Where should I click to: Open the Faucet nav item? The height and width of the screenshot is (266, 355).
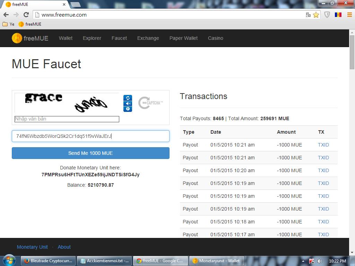(119, 38)
